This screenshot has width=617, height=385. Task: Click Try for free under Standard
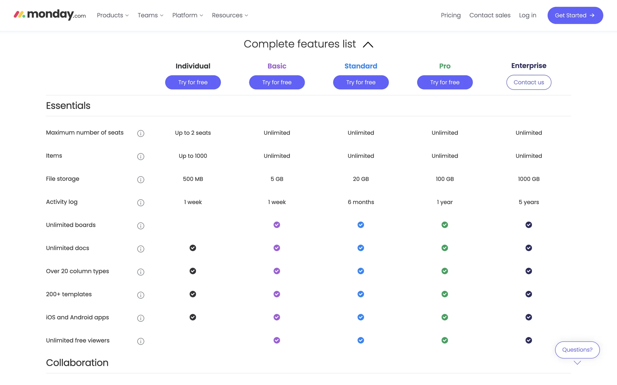click(x=361, y=82)
